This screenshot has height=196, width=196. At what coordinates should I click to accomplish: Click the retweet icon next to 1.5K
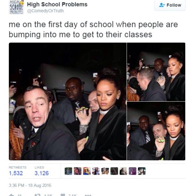pyautogui.click(x=38, y=195)
